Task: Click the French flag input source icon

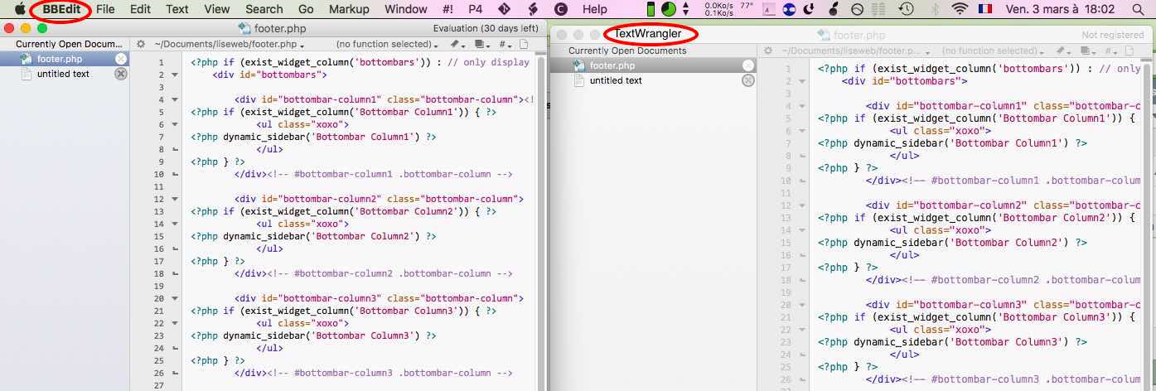Action: 984,9
